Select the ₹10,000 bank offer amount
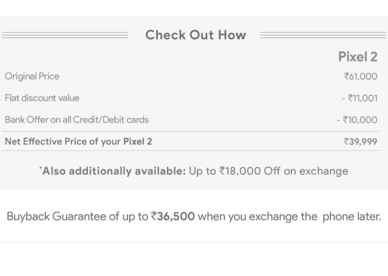Image resolution: width=388 pixels, height=276 pixels. pyautogui.click(x=357, y=120)
